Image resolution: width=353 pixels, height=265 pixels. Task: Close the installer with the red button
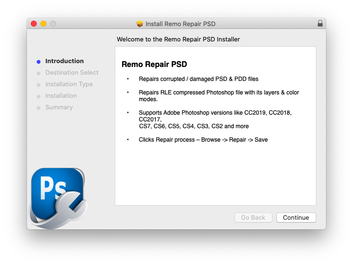coord(34,24)
